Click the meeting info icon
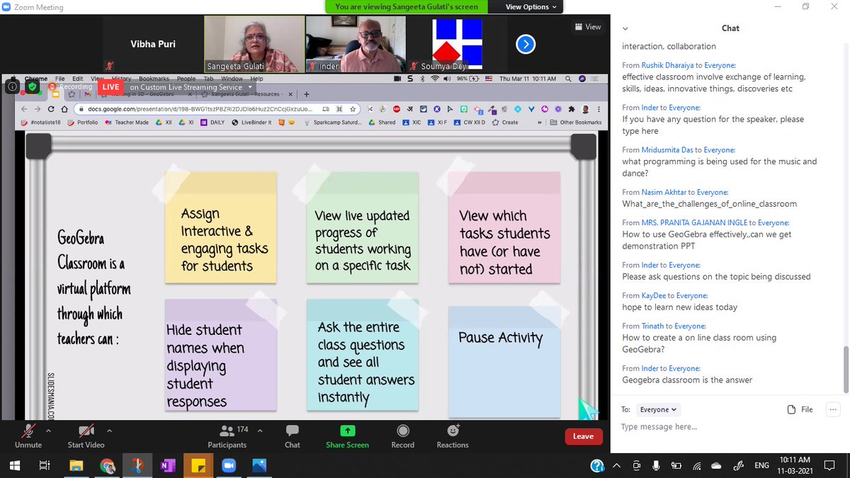Screen dimensions: 850x478 click(13, 86)
